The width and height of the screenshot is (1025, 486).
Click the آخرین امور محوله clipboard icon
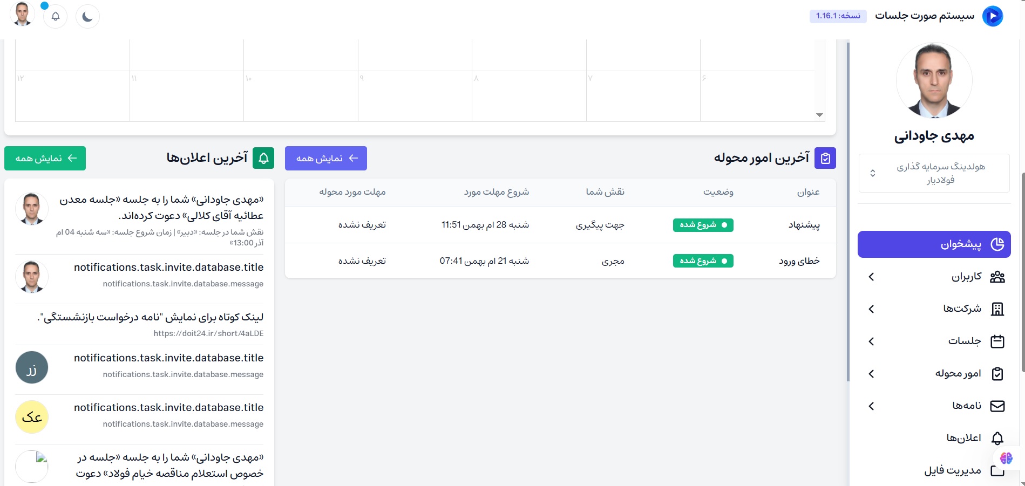coord(825,158)
